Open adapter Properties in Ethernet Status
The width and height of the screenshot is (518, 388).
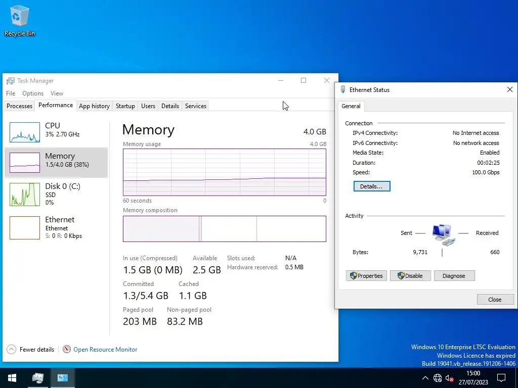click(x=366, y=276)
